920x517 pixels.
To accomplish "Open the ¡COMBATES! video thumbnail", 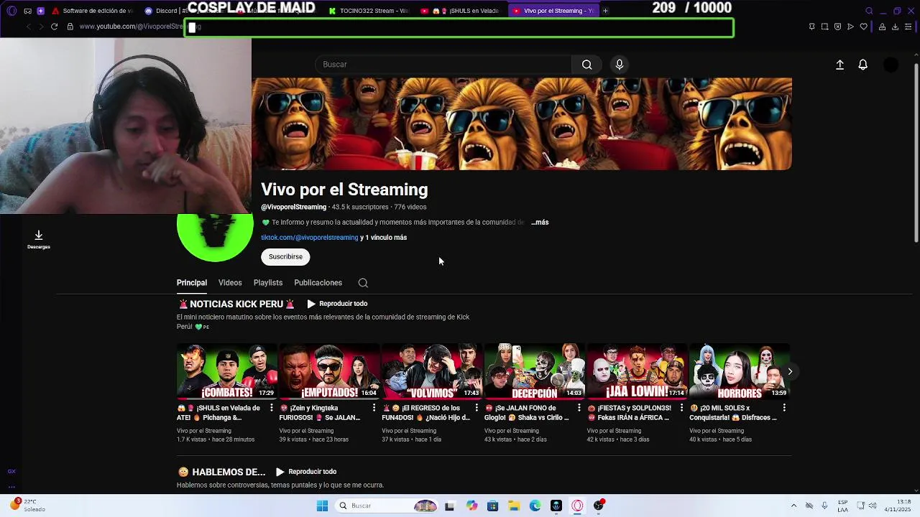I will (x=226, y=371).
